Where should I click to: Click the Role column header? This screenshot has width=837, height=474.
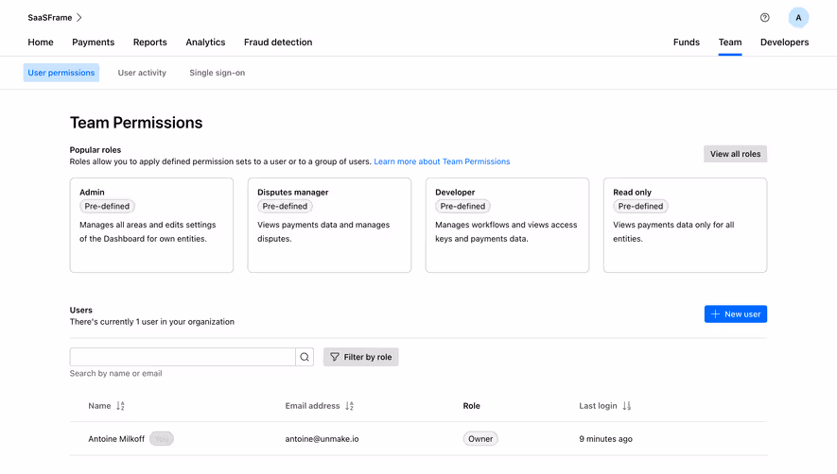[471, 406]
